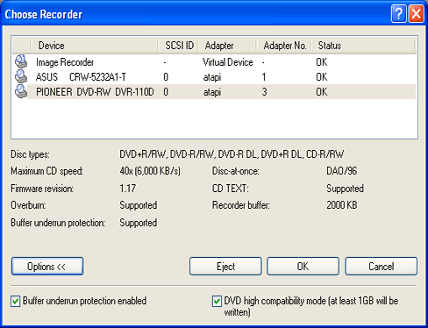Screen dimensions: 428x328
Task: Click the disc types value DVD+R/RW list
Action: click(x=232, y=154)
